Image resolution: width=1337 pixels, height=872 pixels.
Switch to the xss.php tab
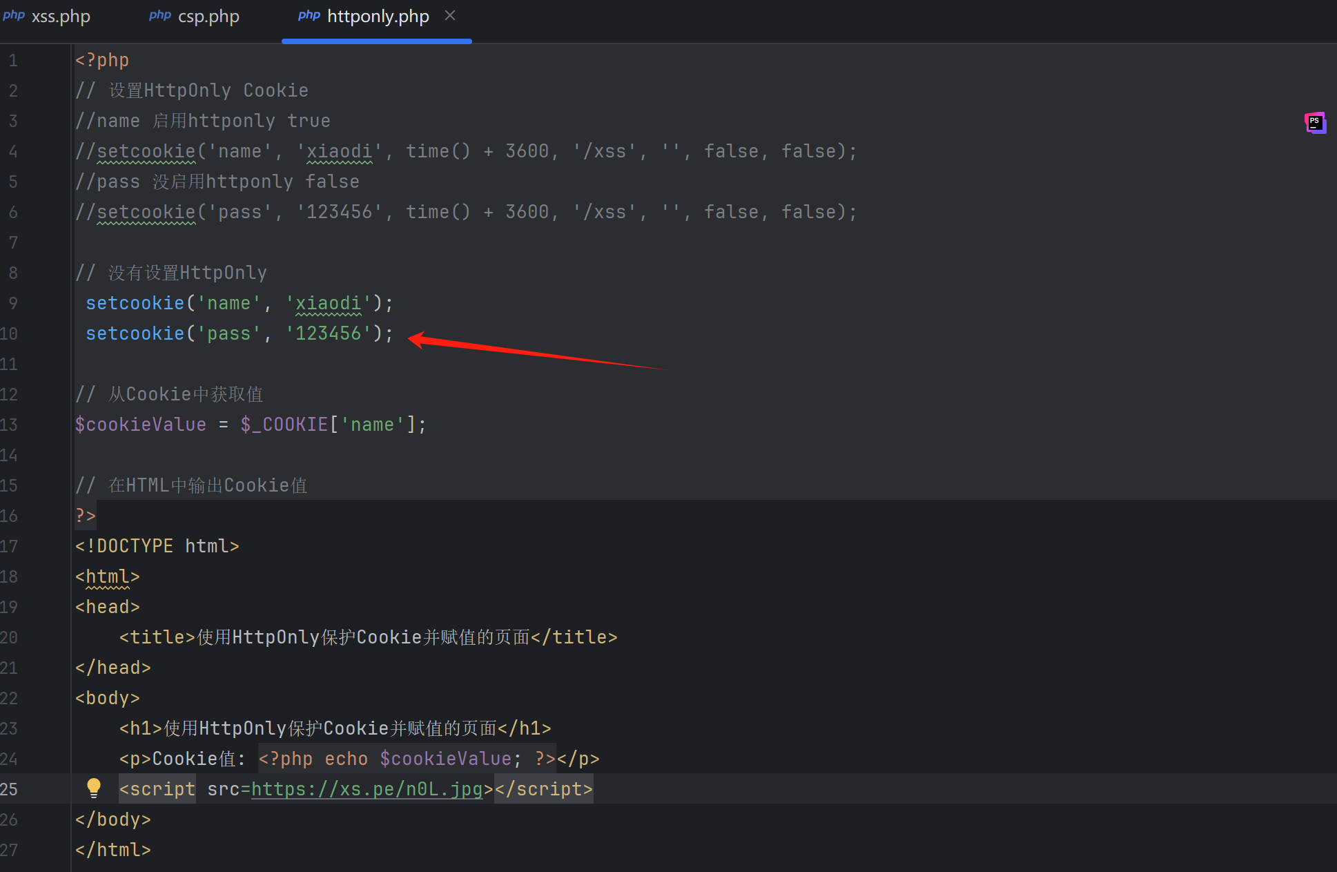[x=61, y=17]
